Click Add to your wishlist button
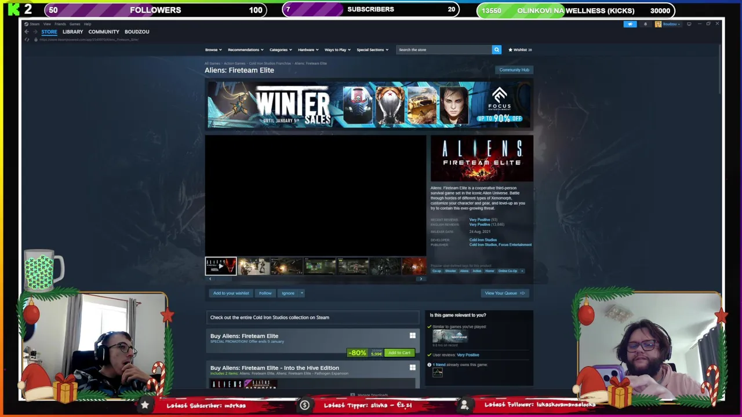 [x=231, y=293]
